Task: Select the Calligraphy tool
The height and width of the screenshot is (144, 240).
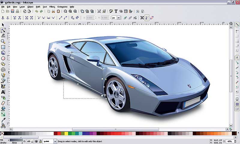Action: click(3, 87)
